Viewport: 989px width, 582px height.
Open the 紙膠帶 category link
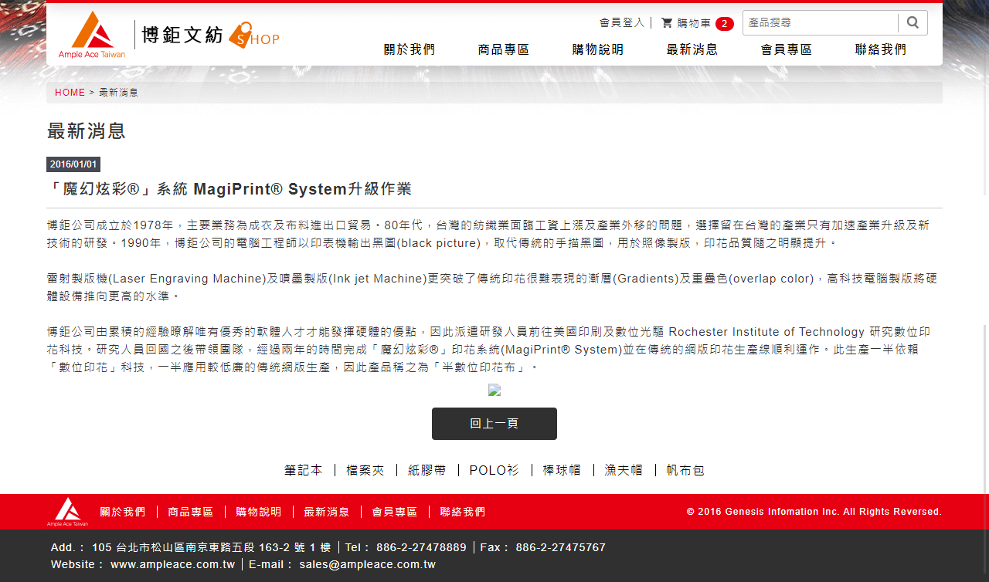click(427, 470)
